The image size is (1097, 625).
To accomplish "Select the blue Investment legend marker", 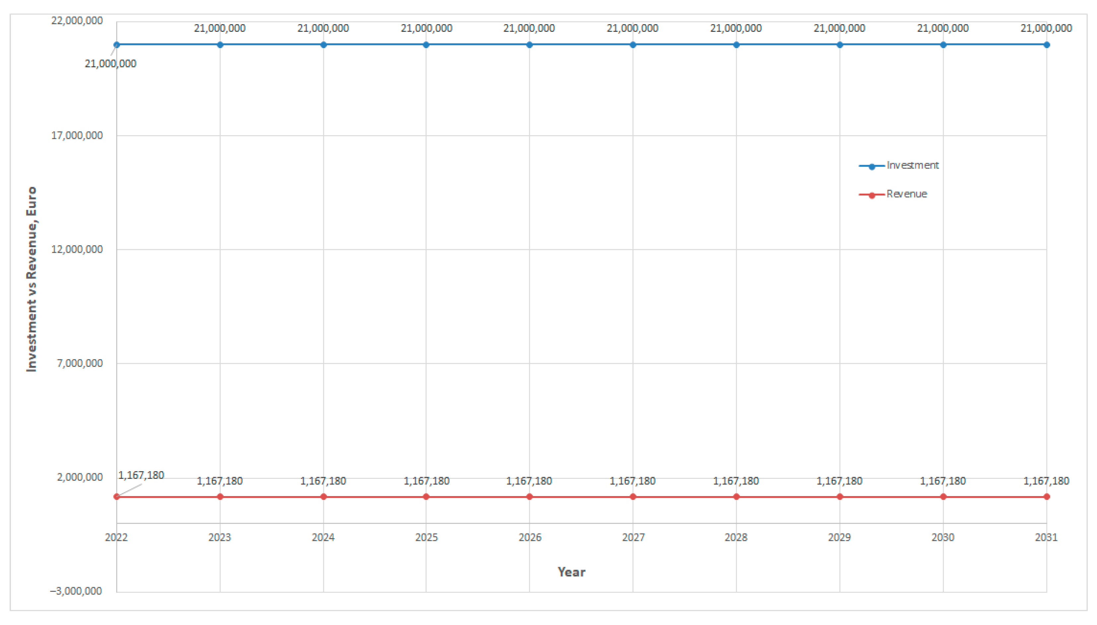I will pos(871,167).
